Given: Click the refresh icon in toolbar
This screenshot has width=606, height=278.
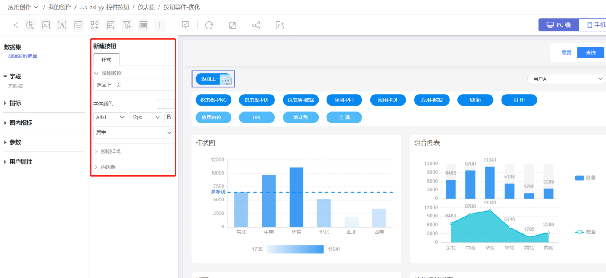Looking at the screenshot, I should pos(209,25).
